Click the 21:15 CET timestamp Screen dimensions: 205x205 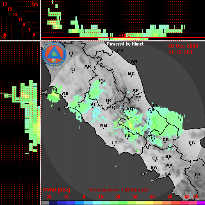[x=180, y=52]
